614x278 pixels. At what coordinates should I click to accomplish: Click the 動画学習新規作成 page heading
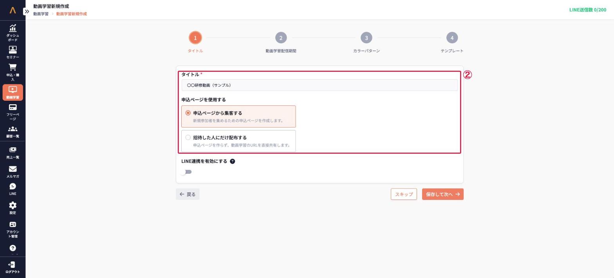point(51,6)
